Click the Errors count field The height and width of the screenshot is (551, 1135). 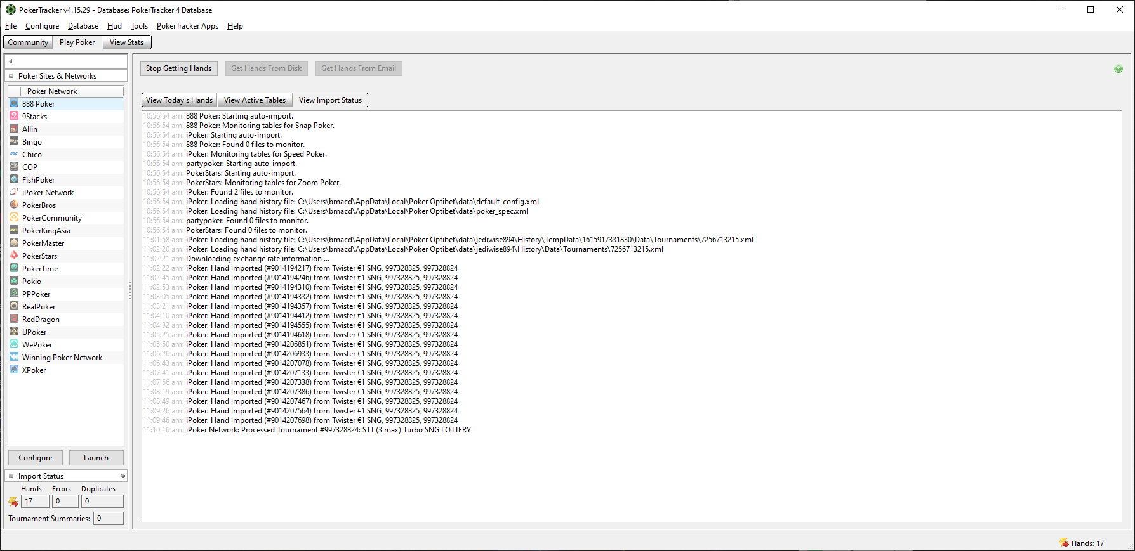click(x=65, y=502)
